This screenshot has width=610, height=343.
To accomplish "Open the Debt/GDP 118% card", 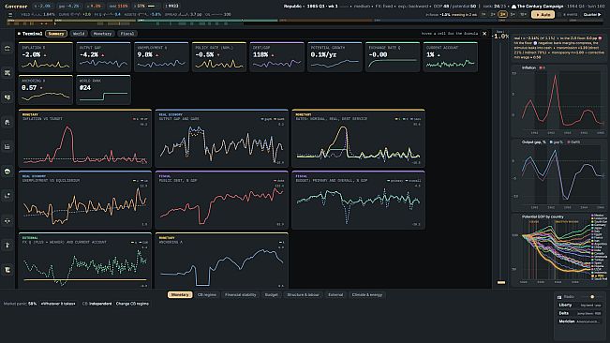I will [276, 57].
